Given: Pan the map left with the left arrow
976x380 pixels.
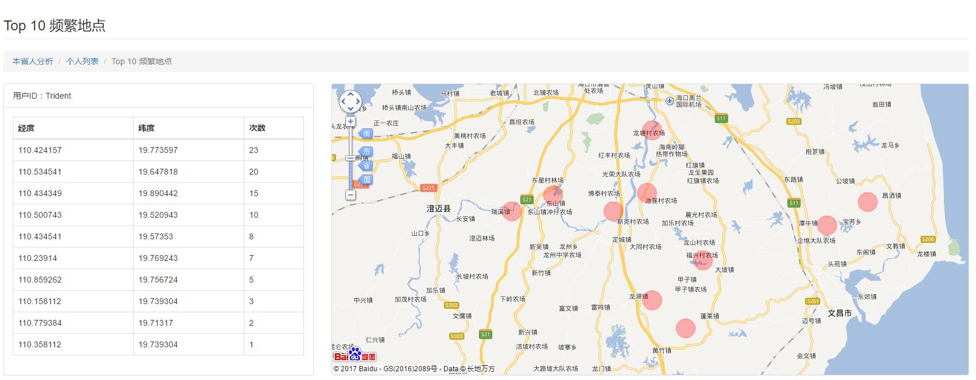Looking at the screenshot, I should coord(342,102).
